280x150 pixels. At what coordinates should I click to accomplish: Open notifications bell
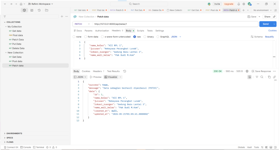tap(239, 4)
